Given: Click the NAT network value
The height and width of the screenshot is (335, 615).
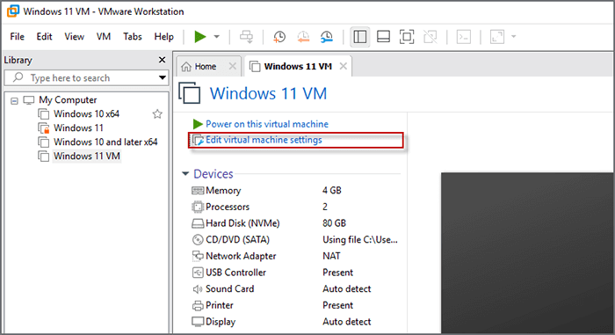Looking at the screenshot, I should tap(331, 256).
